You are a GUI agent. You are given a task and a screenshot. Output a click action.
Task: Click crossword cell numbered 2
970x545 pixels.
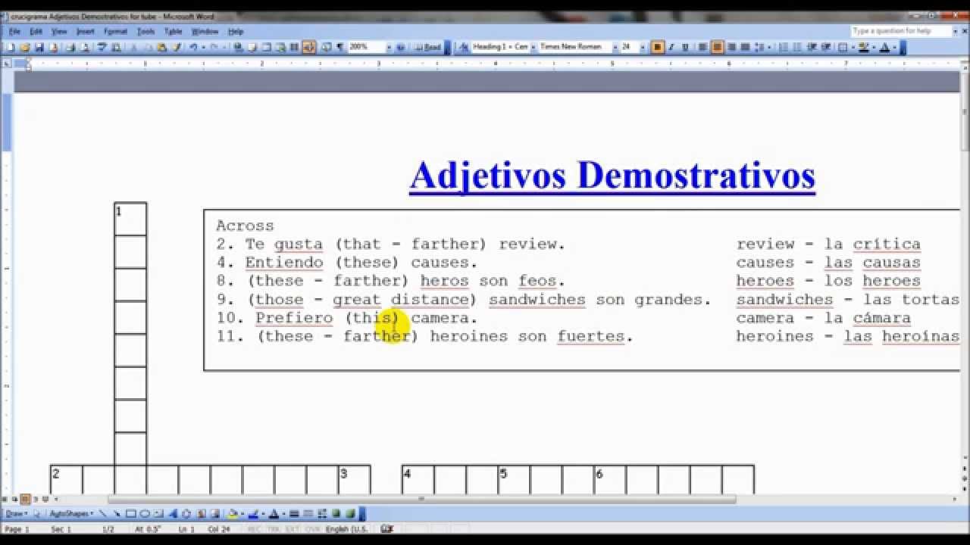[x=66, y=480]
